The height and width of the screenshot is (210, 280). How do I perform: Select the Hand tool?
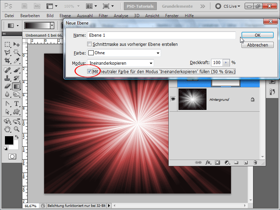click(7, 129)
